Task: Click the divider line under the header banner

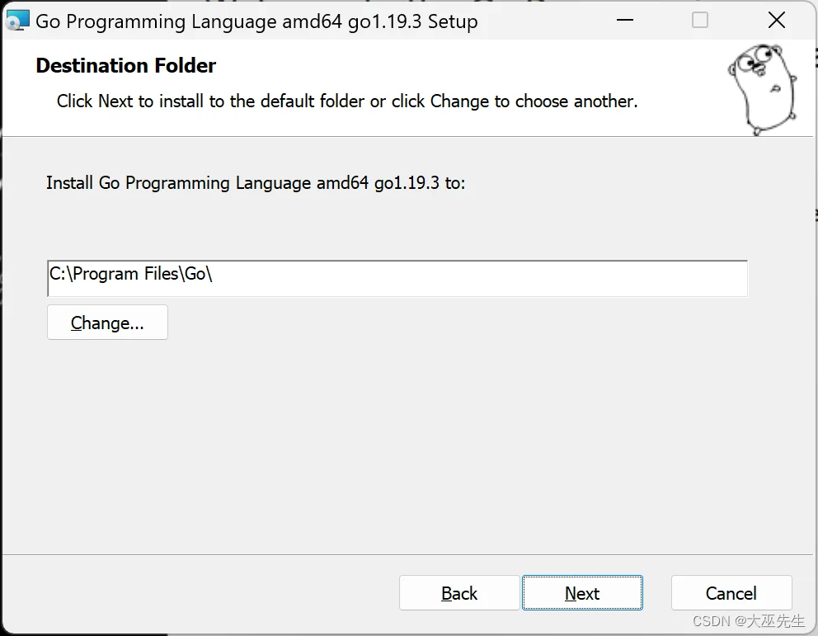Action: point(408,137)
